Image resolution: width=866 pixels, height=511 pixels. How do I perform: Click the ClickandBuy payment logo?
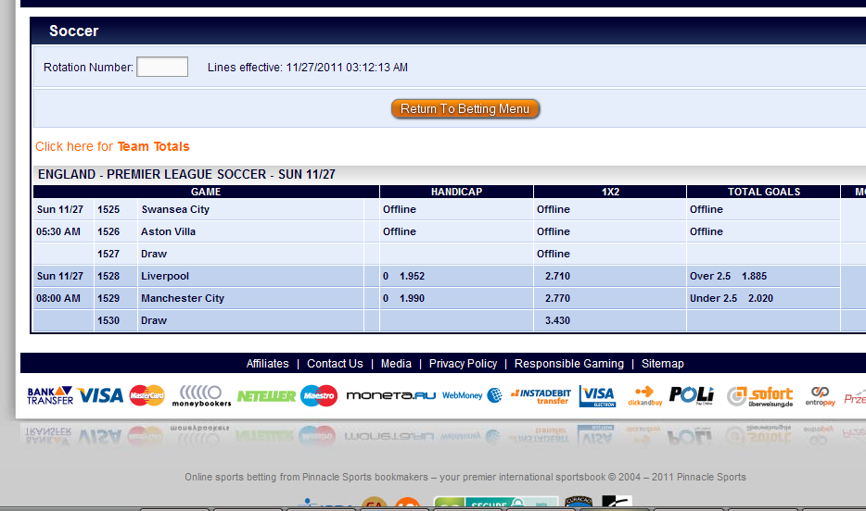tap(645, 396)
